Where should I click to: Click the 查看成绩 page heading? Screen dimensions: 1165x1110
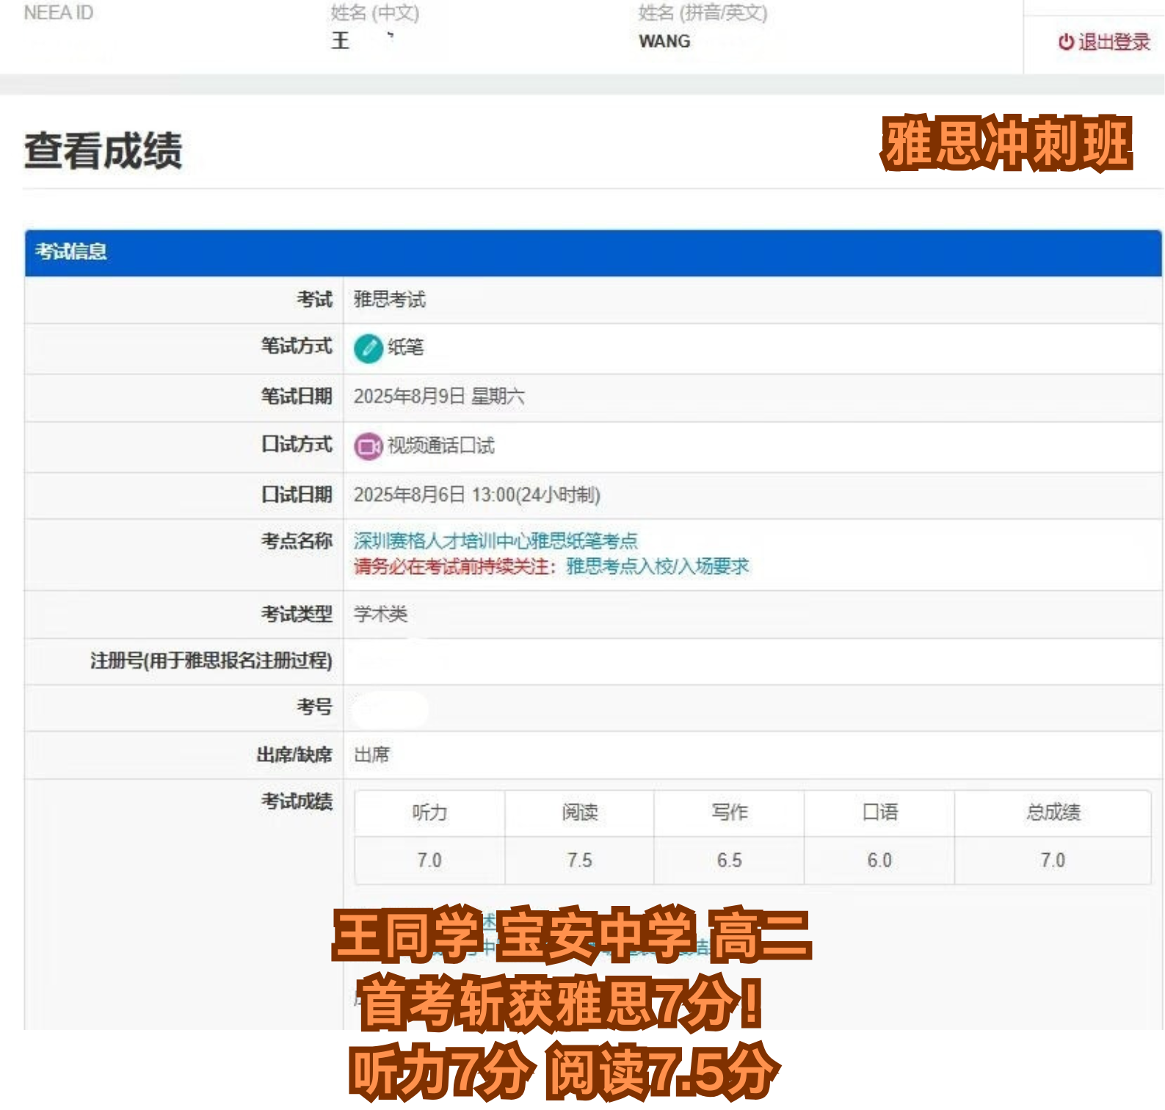104,151
